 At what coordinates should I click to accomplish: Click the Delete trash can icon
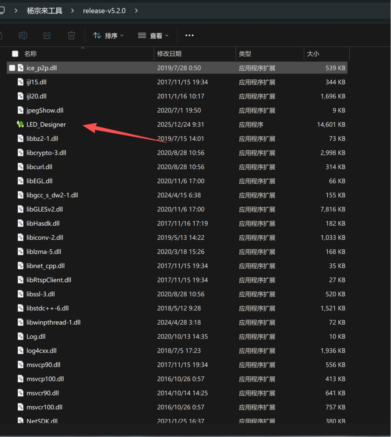pyautogui.click(x=71, y=35)
